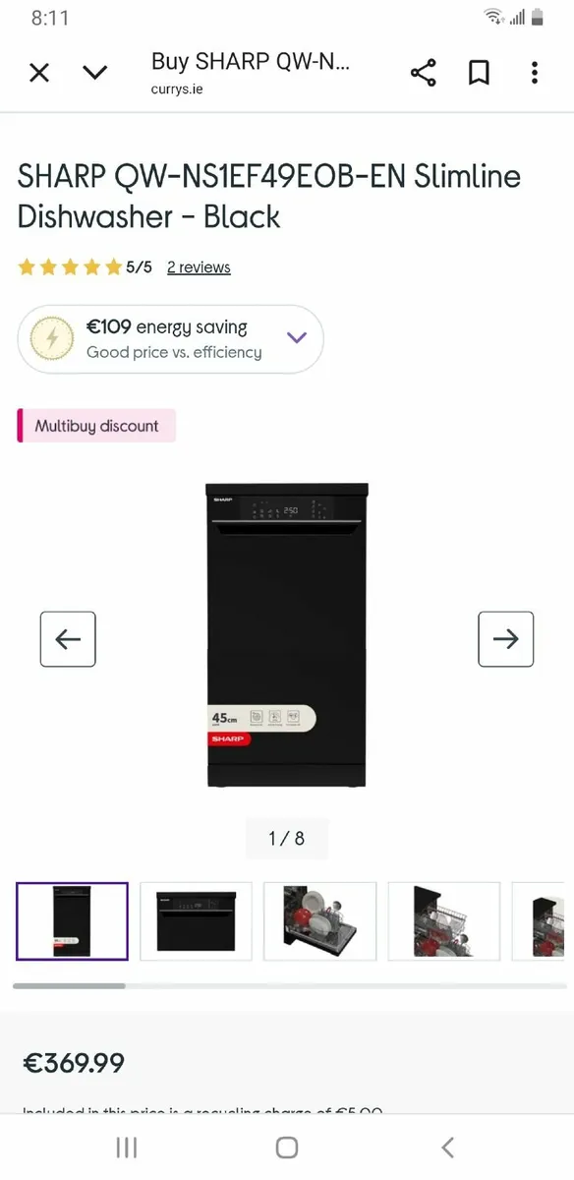Select the third thumbnail with red dishes
This screenshot has height=1180, width=574.
point(319,921)
